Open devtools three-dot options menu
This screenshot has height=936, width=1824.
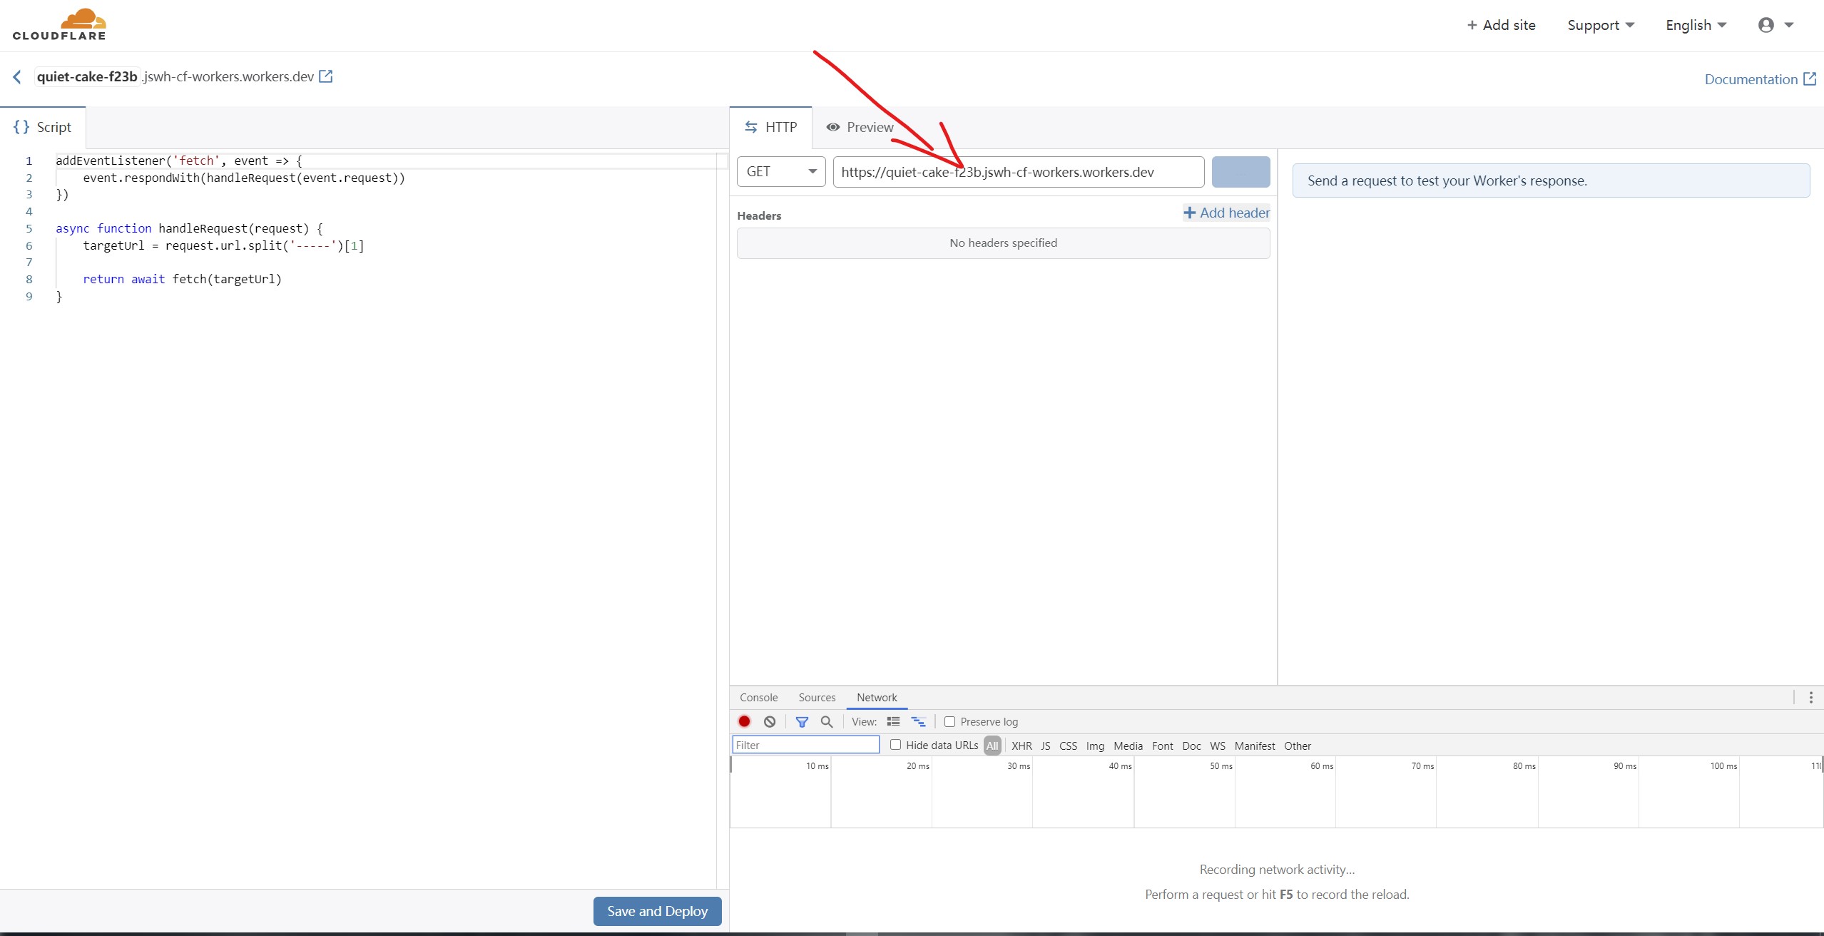coord(1810,697)
